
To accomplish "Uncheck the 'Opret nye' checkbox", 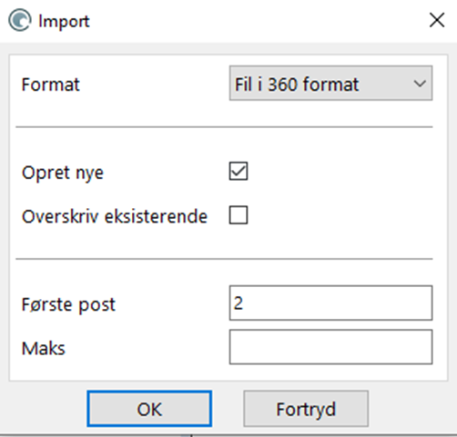I will (239, 171).
